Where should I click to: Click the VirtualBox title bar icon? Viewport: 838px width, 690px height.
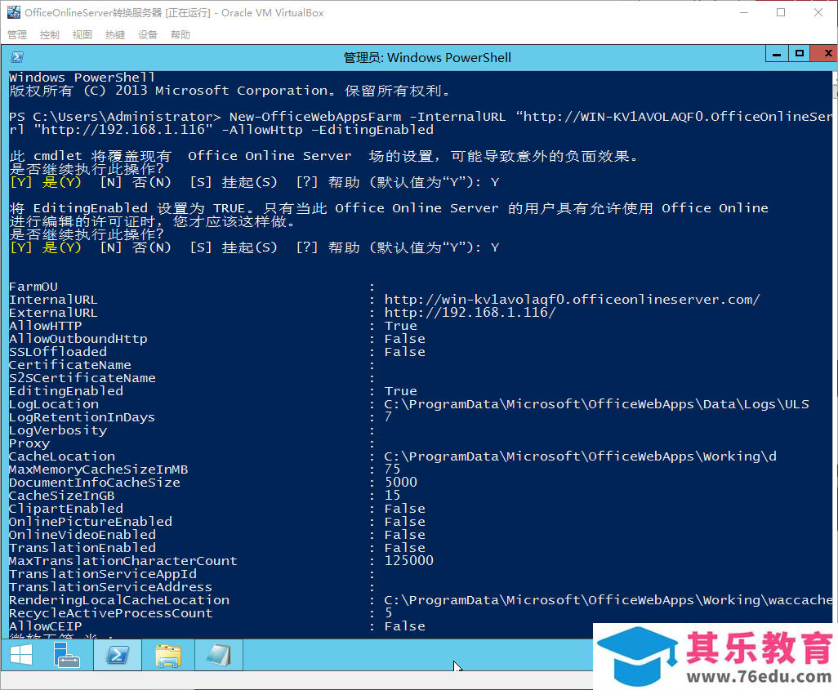[x=13, y=12]
